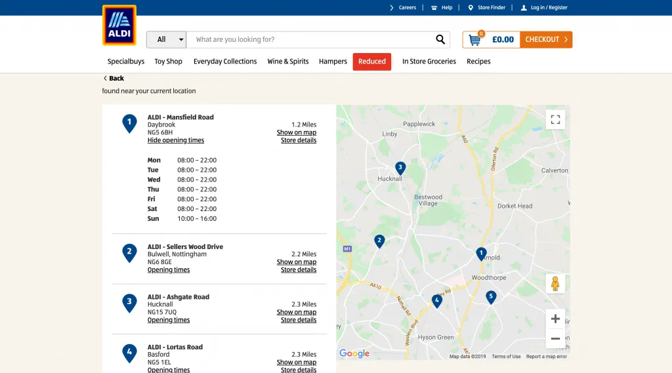Screen dimensions: 672x373
Task: Click map pin 3 at Hucknall
Action: click(400, 168)
